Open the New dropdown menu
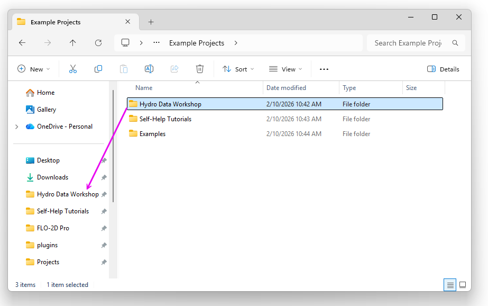 click(x=34, y=69)
